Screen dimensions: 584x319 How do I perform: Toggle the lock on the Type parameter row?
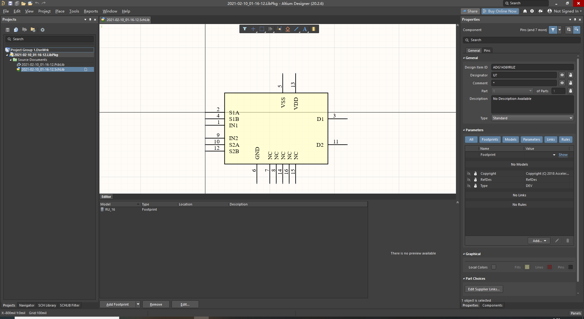pos(475,186)
